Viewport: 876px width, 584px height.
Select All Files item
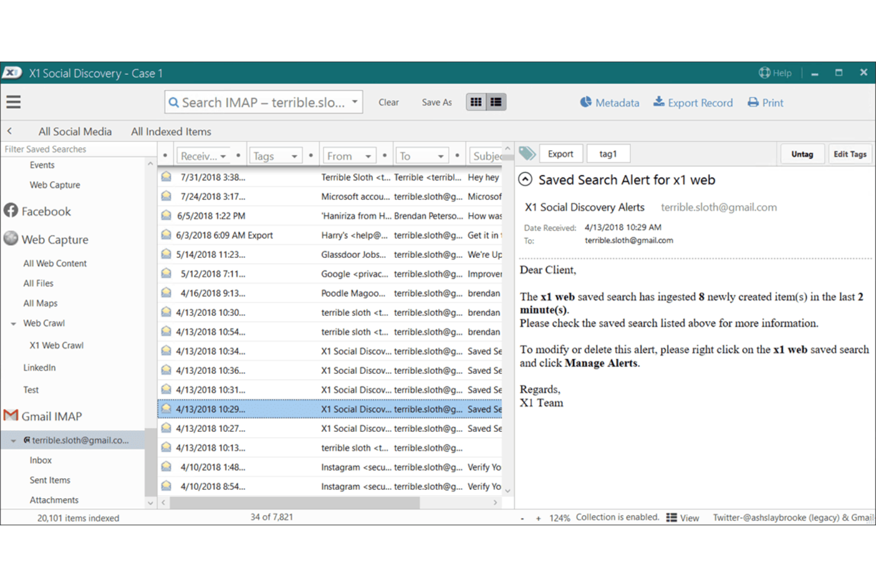38,283
